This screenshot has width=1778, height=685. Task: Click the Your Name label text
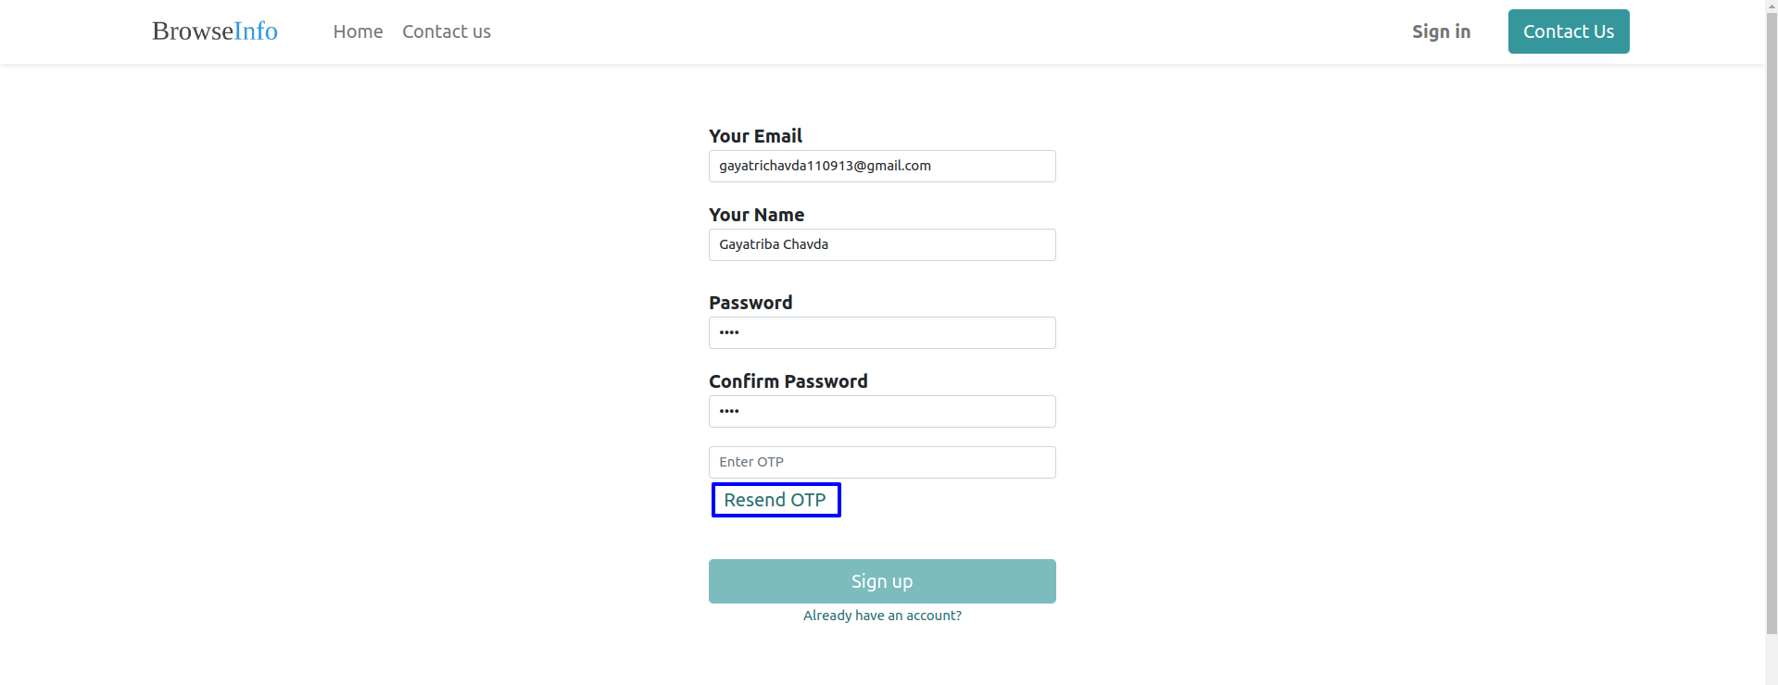click(756, 215)
